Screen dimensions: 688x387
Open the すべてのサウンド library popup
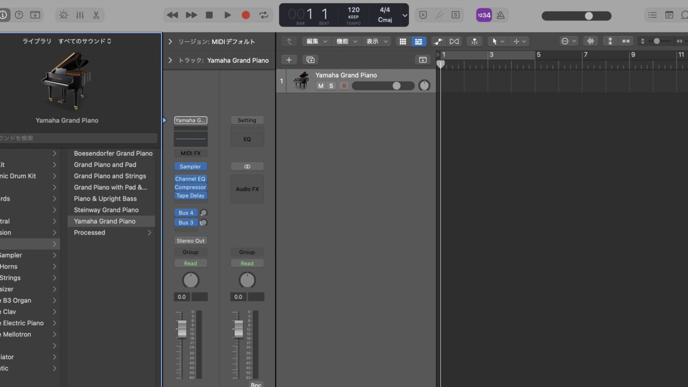click(85, 41)
